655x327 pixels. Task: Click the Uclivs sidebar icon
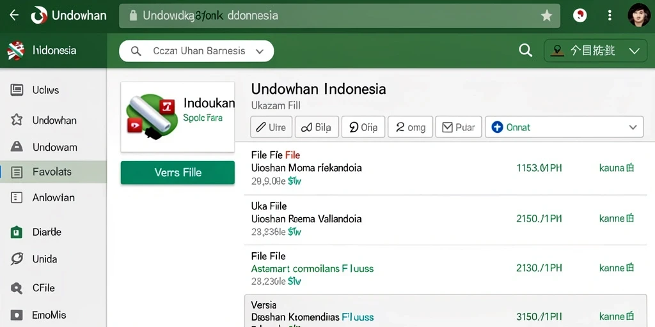(x=17, y=90)
